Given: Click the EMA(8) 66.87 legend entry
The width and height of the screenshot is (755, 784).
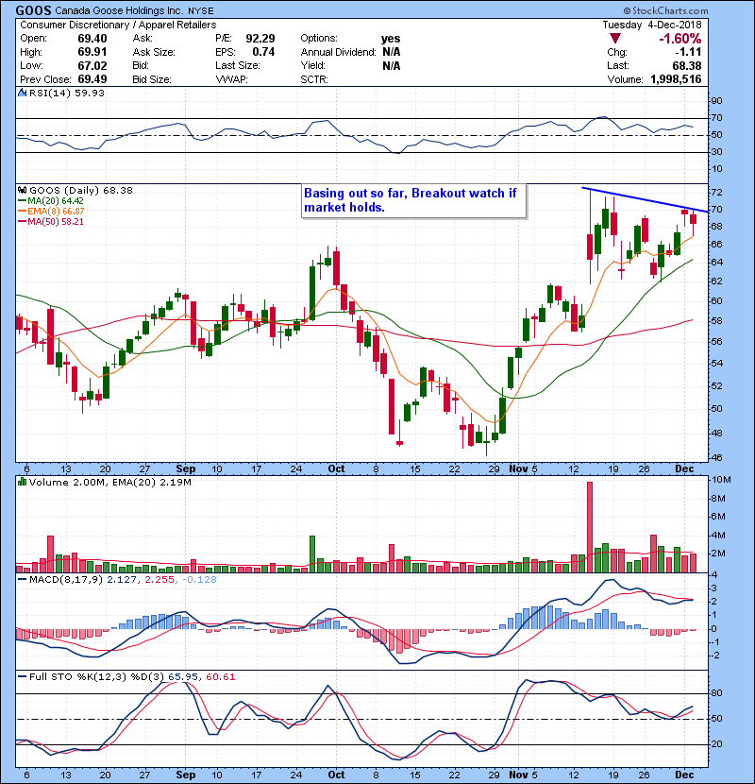Looking at the screenshot, I should coord(51,211).
